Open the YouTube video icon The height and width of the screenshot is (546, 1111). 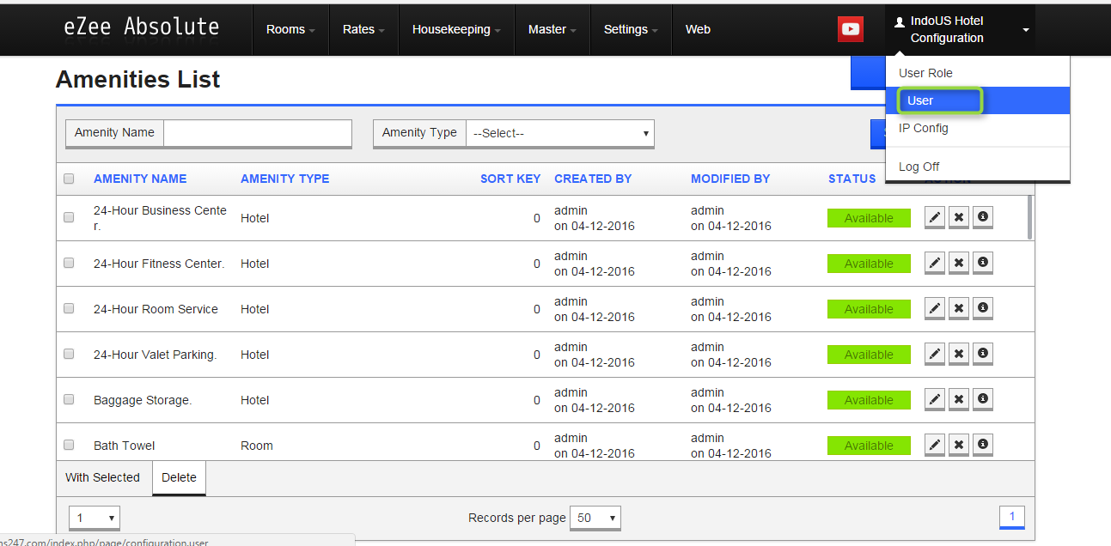click(851, 29)
